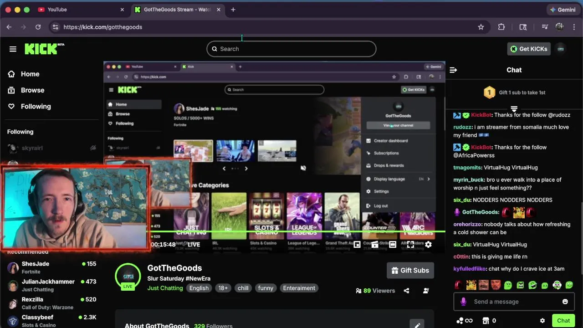Select the 18+ tag
Viewport: 583px width, 328px height.
click(x=223, y=288)
